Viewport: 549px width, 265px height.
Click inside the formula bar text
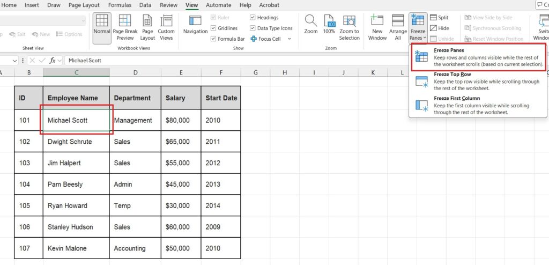click(85, 61)
